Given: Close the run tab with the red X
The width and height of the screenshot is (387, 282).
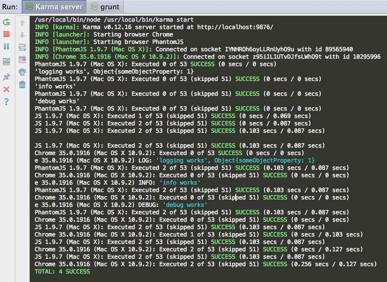Looking at the screenshot, I should coord(6,89).
